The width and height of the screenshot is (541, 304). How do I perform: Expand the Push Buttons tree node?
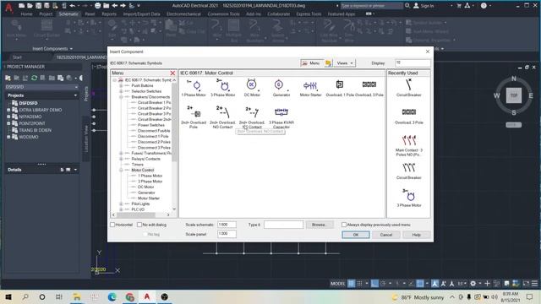click(x=121, y=85)
